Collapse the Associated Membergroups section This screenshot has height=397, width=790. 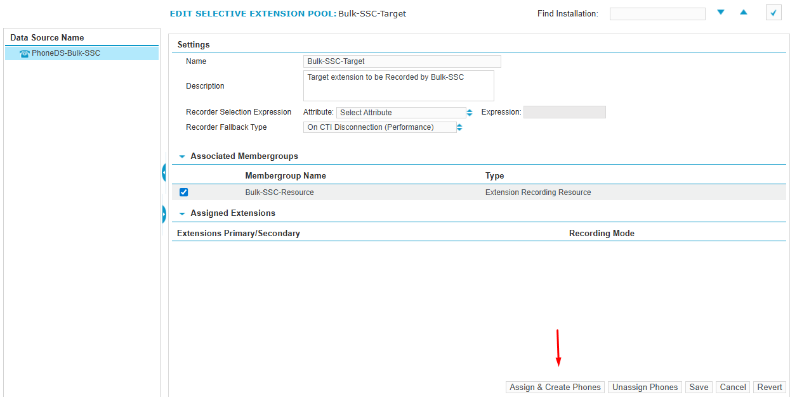[182, 156]
